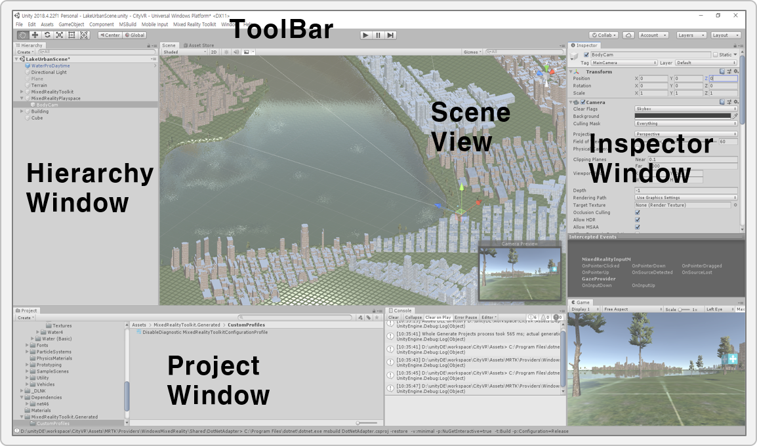757x446 pixels.
Task: Open the Transform component gear menu
Action: (736, 71)
